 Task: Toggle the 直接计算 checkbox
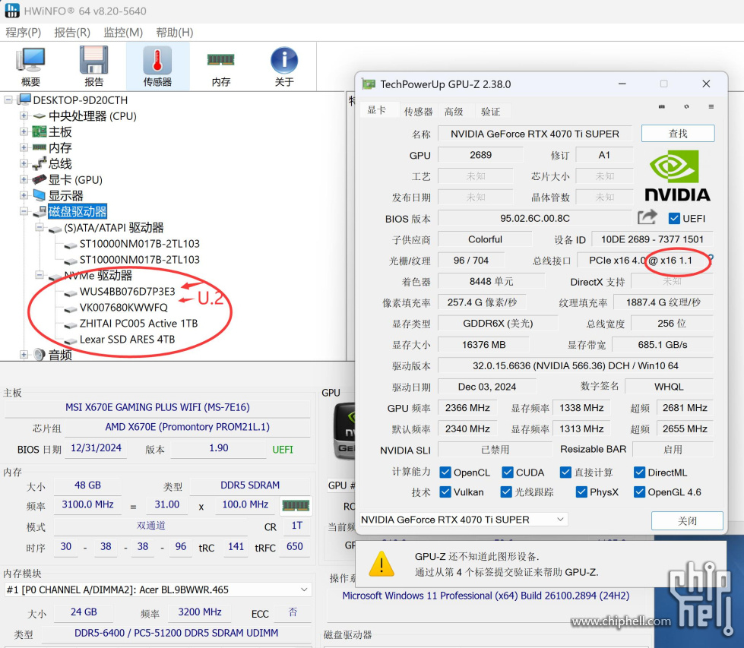coord(565,472)
